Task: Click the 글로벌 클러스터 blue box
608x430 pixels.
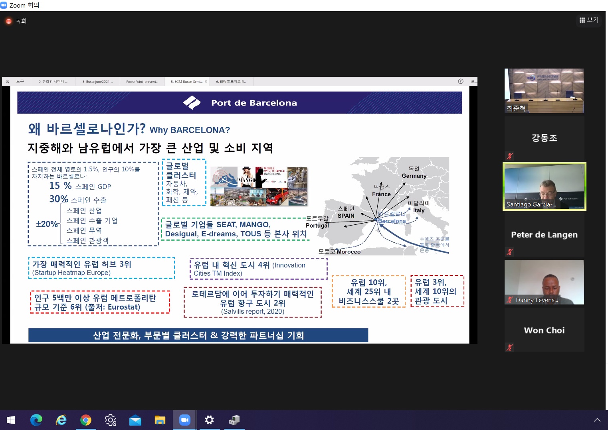Action: pyautogui.click(x=184, y=183)
